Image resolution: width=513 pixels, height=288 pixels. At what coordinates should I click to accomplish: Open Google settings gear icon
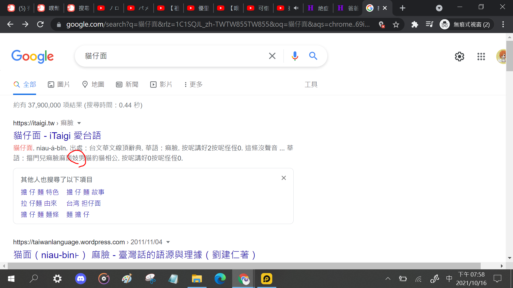[x=460, y=57]
